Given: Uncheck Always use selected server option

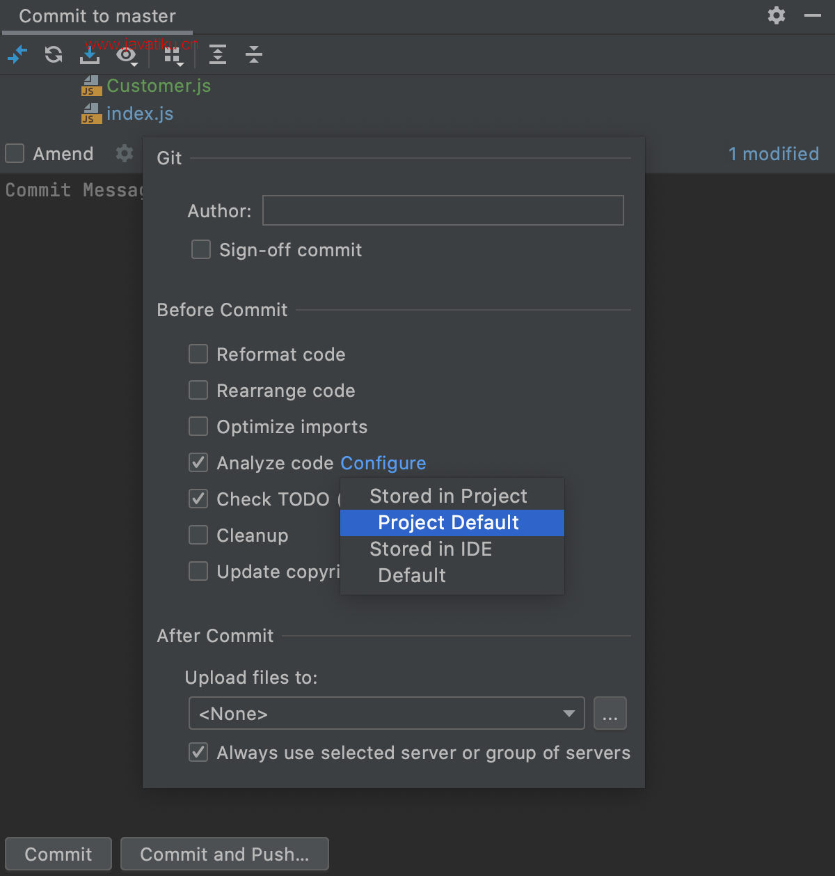Looking at the screenshot, I should (x=198, y=752).
